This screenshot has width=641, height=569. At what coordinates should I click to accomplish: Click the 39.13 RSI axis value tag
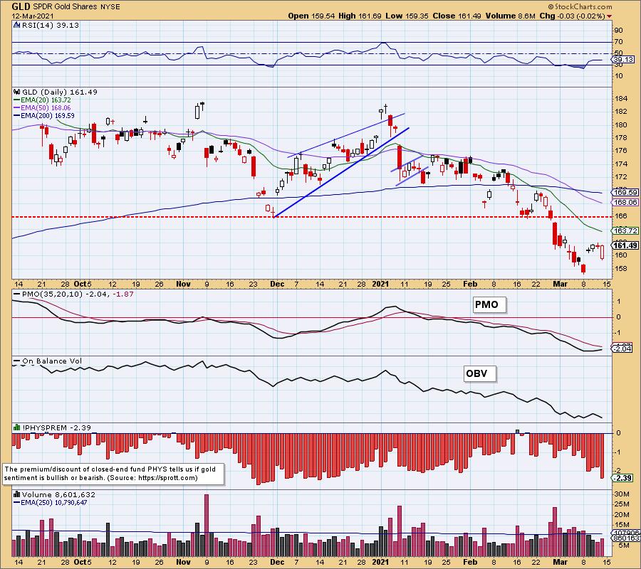623,60
